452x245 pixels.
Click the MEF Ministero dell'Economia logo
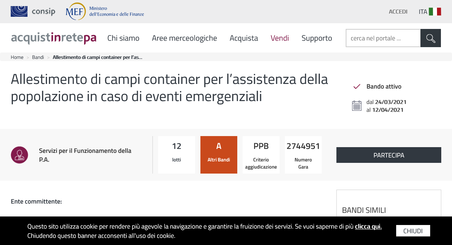click(x=105, y=11)
